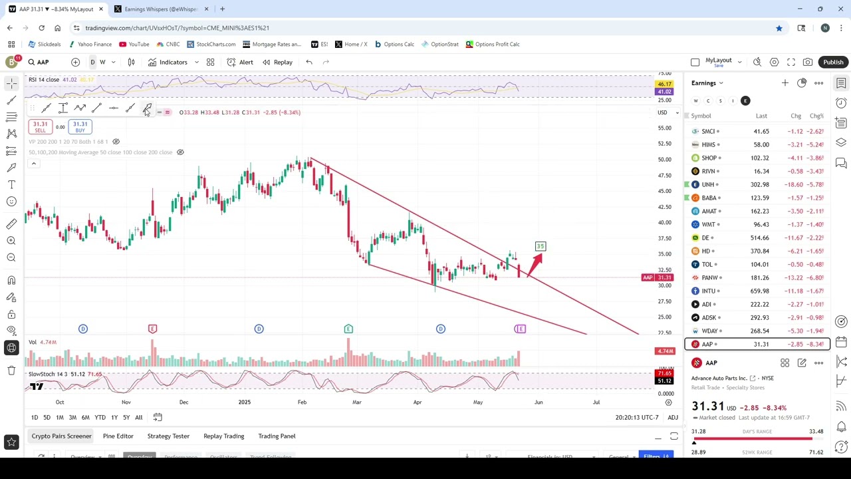
Task: Enter fullscreen mode
Action: (x=790, y=62)
